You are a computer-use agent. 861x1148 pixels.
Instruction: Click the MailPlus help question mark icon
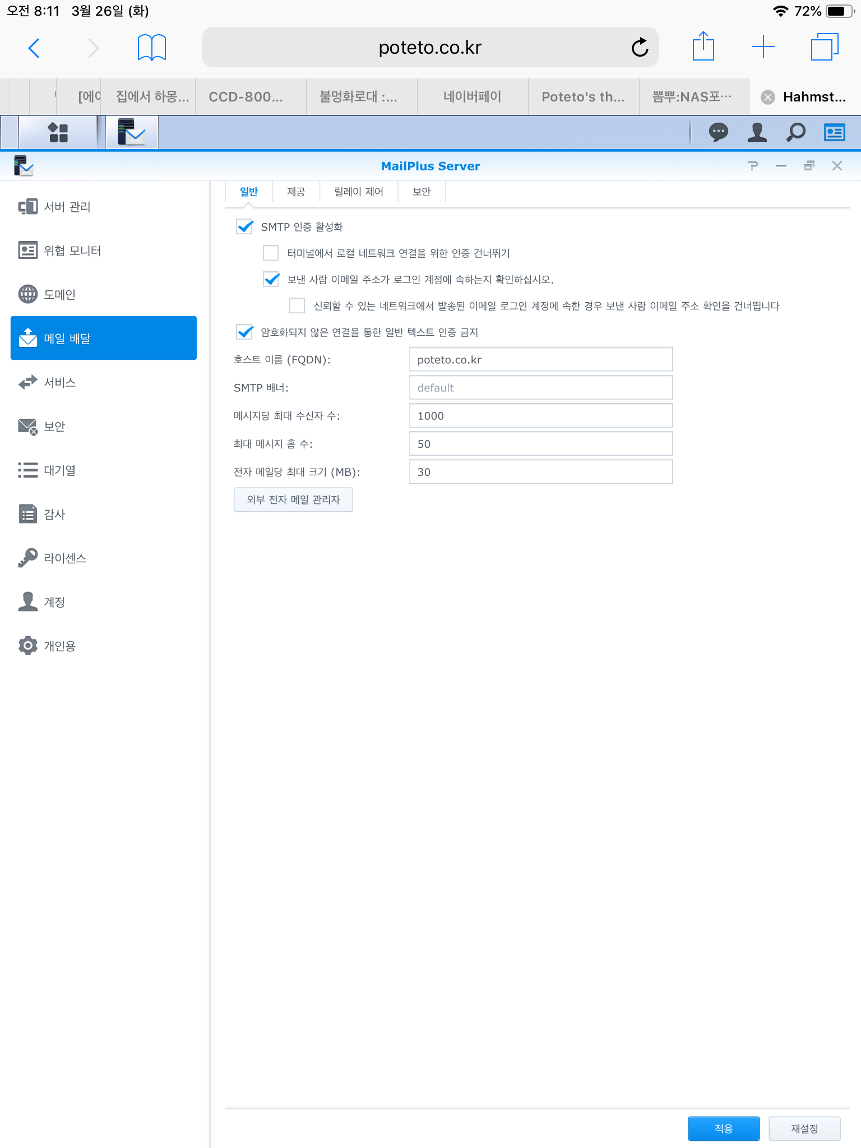point(753,166)
